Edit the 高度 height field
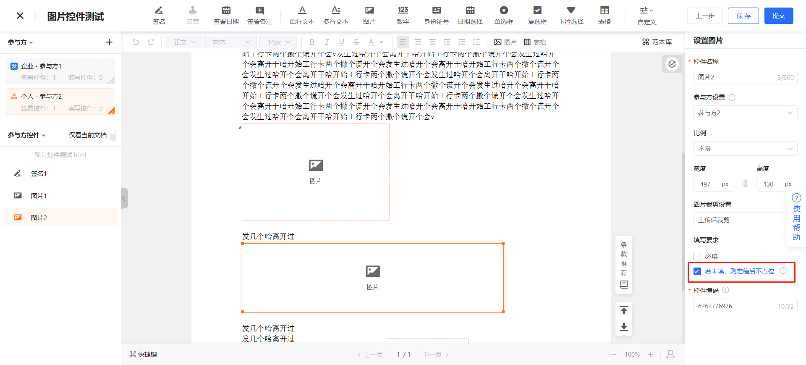806x365 pixels. pyautogui.click(x=777, y=184)
